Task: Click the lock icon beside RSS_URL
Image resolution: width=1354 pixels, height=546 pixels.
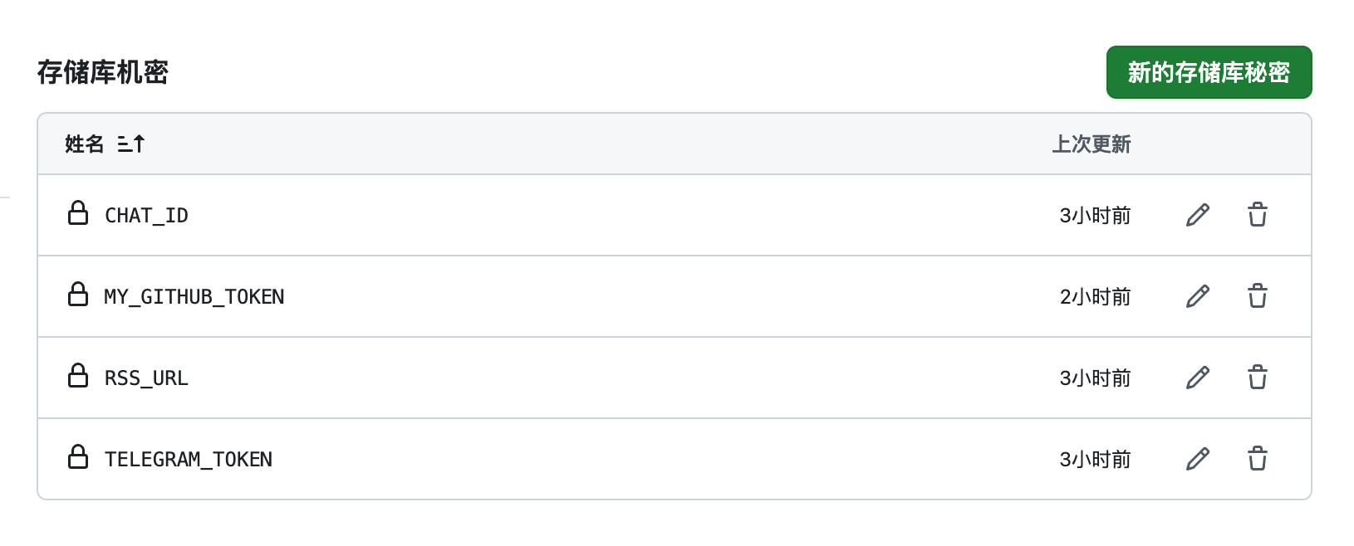Action: (78, 376)
